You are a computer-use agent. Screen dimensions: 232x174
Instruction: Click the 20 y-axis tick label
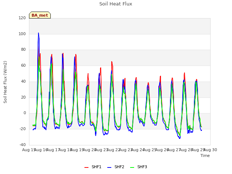tap(23, 98)
